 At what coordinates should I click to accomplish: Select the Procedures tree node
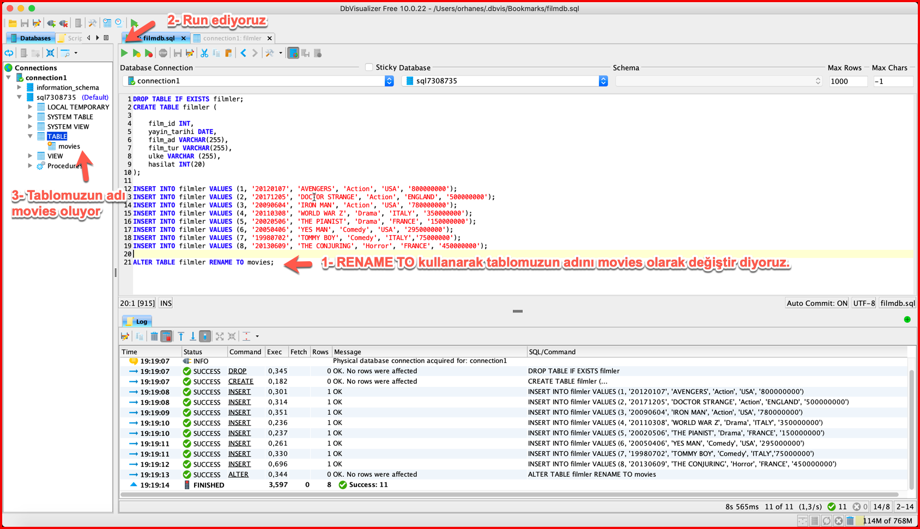pos(64,166)
